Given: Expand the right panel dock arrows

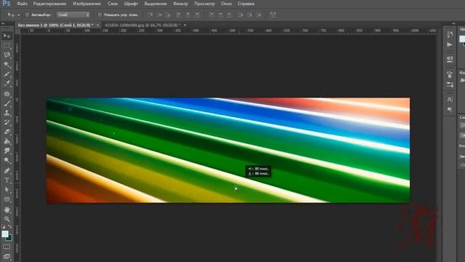Looking at the screenshot, I should tap(453, 23).
